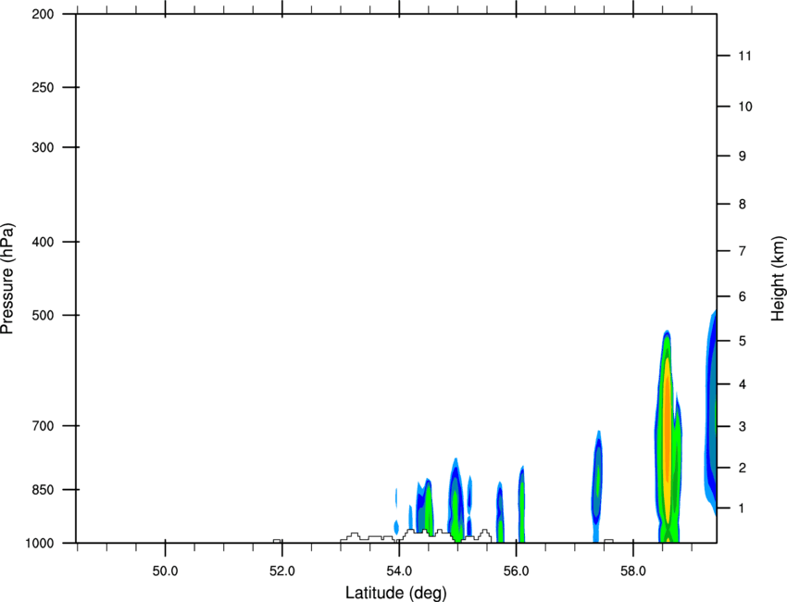Click the 54.0 latitude tick label

click(x=400, y=571)
